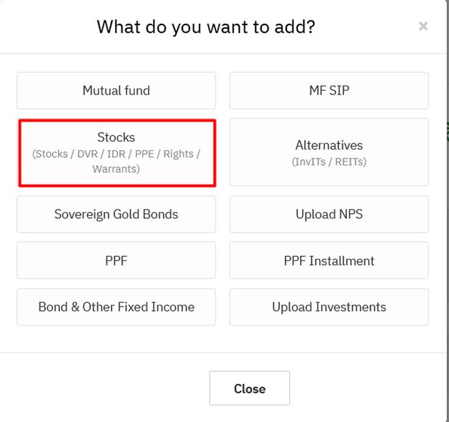This screenshot has height=422, width=449.
Task: Choose the Mutual fund option
Action: click(x=116, y=90)
